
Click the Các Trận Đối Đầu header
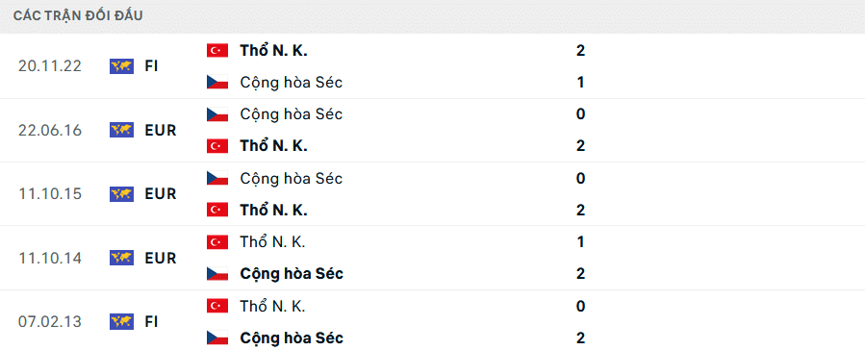(78, 16)
